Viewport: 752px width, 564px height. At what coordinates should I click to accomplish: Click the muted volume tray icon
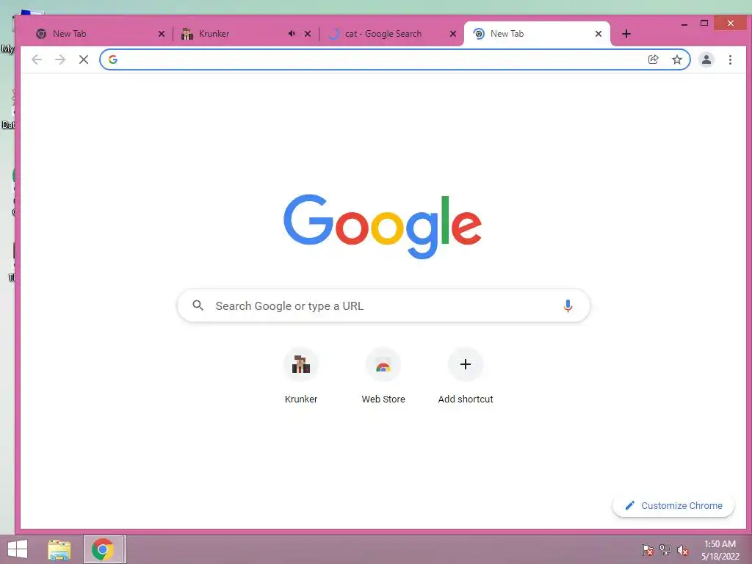[683, 549]
